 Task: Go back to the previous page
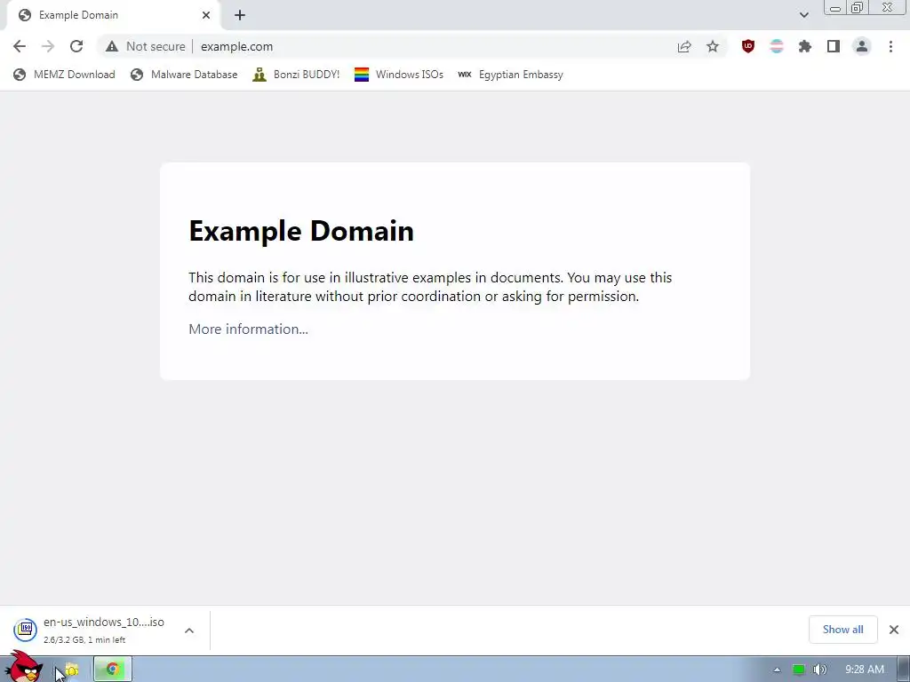pyautogui.click(x=20, y=46)
